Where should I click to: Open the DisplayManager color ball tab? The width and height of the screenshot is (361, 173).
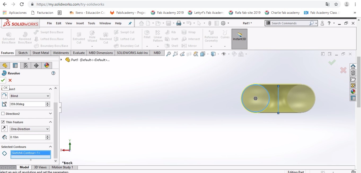click(x=47, y=65)
